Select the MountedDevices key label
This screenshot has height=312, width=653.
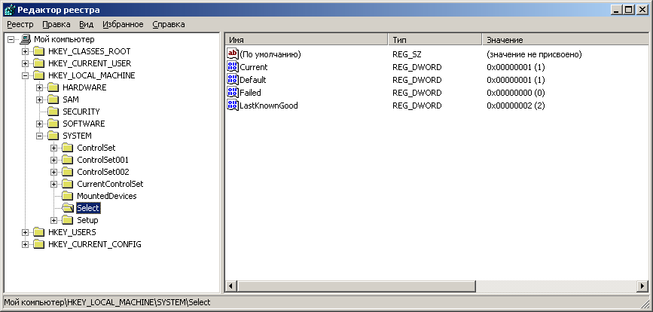point(107,196)
